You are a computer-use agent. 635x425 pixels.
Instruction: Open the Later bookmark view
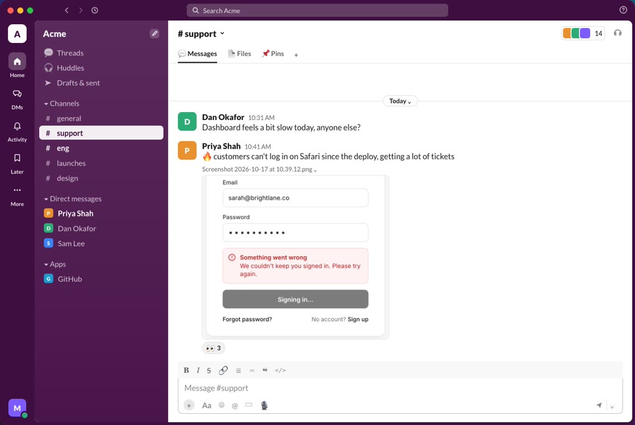click(x=17, y=163)
